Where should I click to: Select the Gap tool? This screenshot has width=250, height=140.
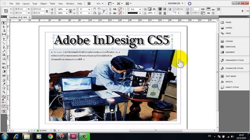(x=4, y=34)
